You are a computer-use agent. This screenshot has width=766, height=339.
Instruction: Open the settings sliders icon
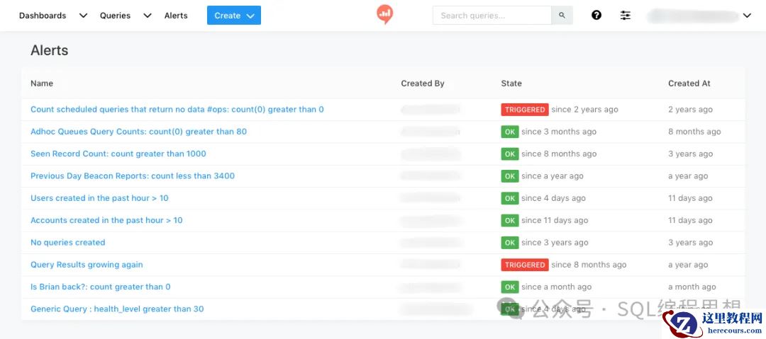point(626,15)
